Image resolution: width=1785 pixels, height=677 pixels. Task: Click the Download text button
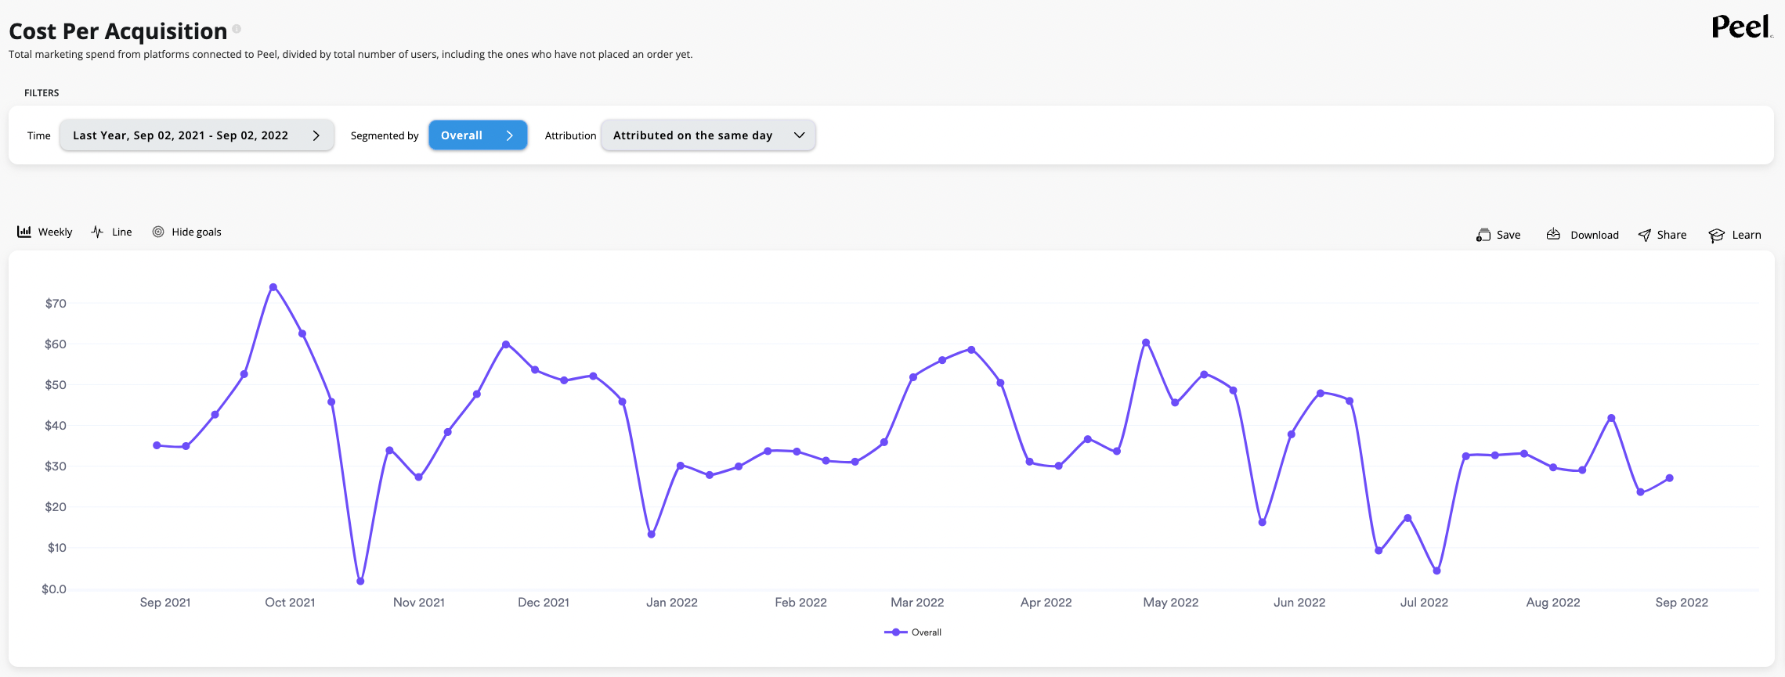point(1594,235)
